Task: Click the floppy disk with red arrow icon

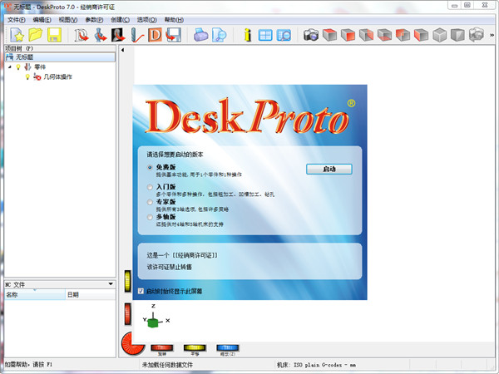Action: tap(174, 35)
